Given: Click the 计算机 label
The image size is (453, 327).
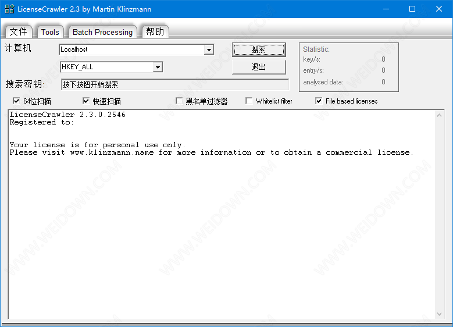Looking at the screenshot, I should click(x=18, y=48).
